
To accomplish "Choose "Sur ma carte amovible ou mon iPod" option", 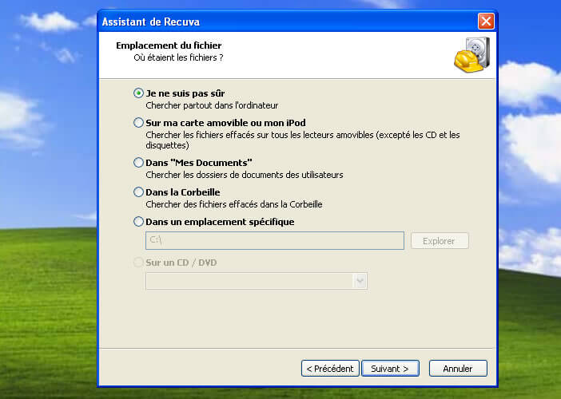I will (x=138, y=123).
